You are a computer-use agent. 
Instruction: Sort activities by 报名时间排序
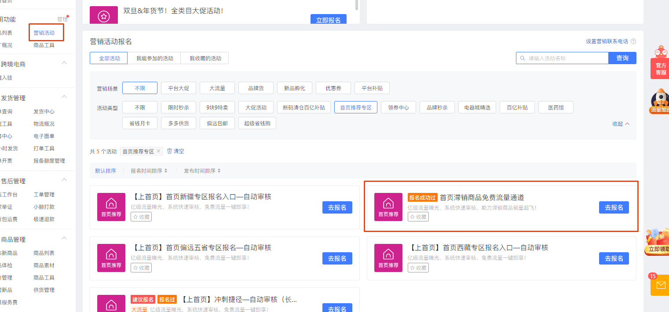click(x=147, y=170)
